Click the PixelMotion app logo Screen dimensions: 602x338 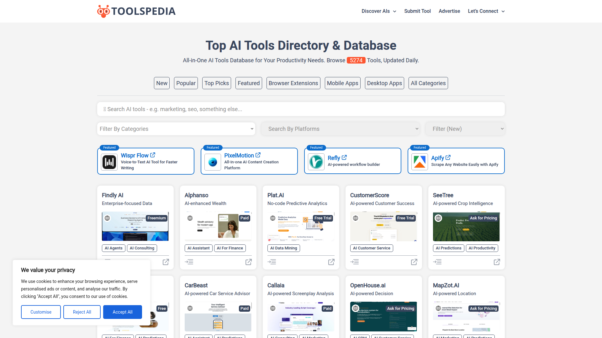click(213, 162)
